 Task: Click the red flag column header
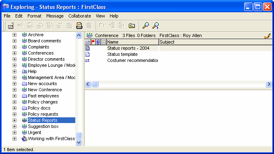(93, 42)
